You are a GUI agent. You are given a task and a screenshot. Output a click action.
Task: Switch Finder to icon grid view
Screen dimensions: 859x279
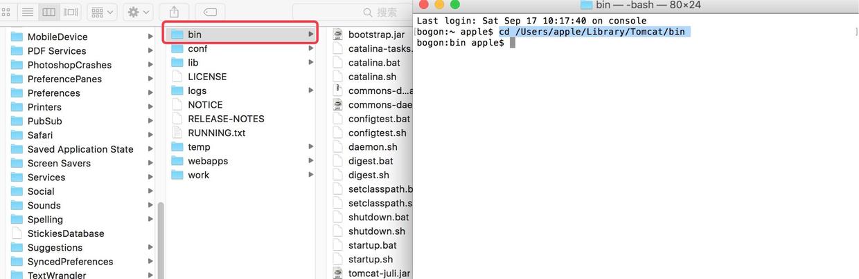click(x=7, y=12)
